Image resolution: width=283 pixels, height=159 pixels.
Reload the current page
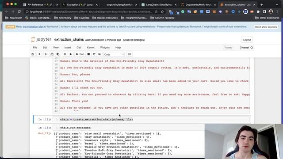tap(19, 11)
